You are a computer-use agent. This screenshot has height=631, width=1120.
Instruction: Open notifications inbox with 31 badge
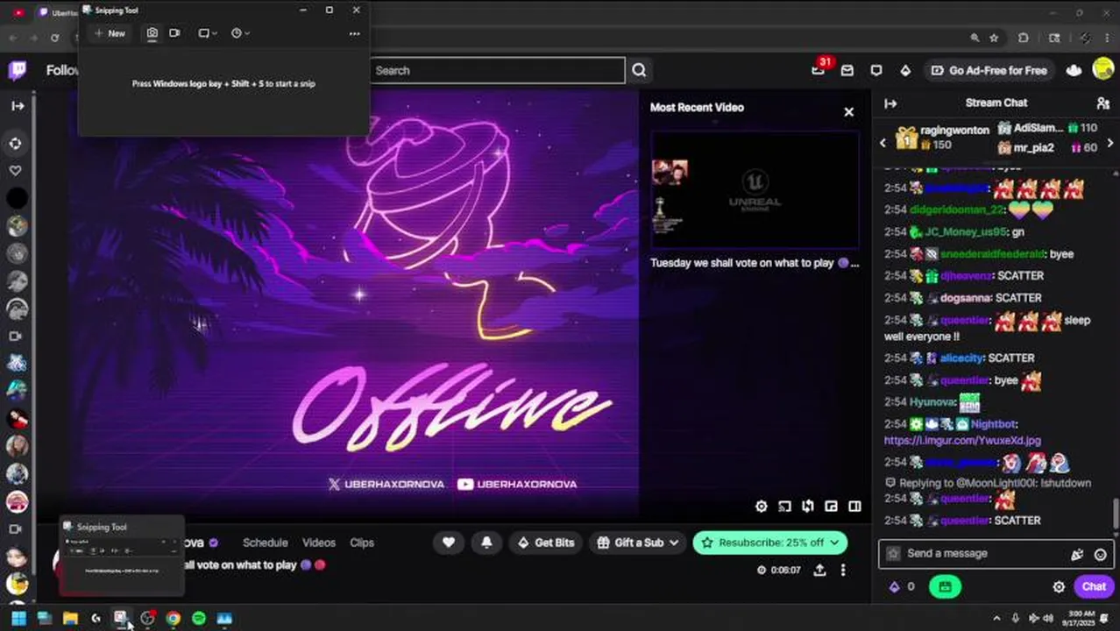pyautogui.click(x=819, y=70)
